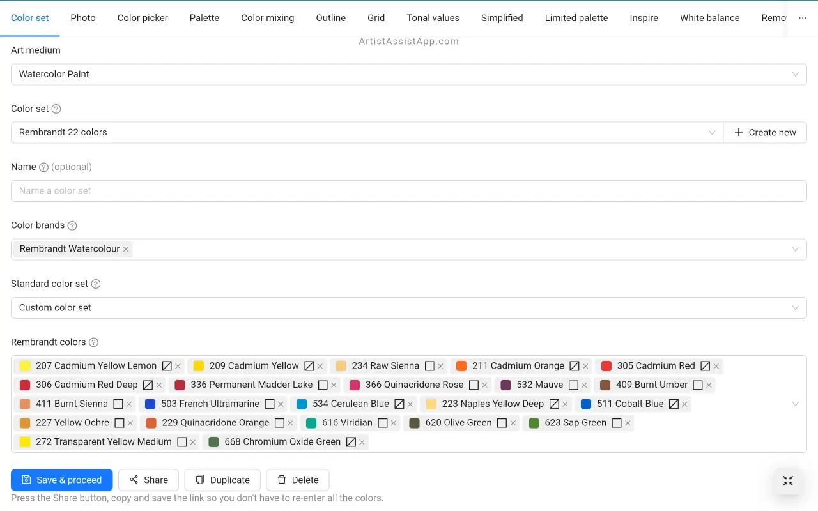Click the help icon beside Color brands

click(72, 225)
